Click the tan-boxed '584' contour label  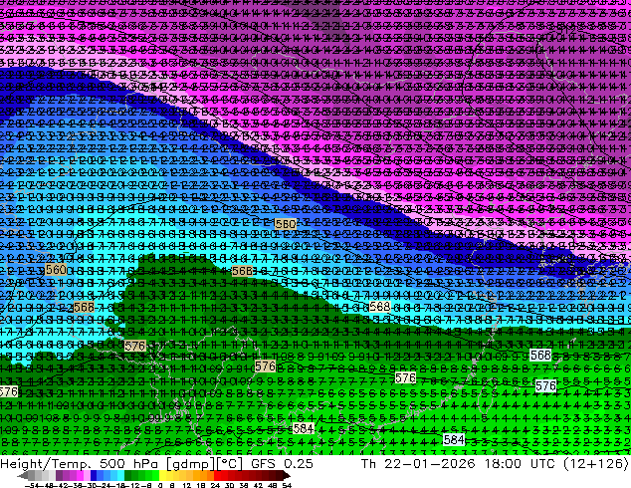[304, 428]
